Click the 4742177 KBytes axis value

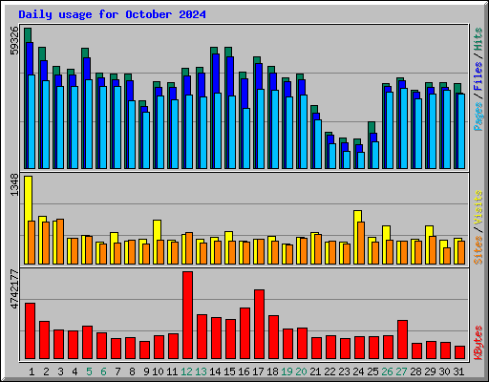click(x=14, y=289)
